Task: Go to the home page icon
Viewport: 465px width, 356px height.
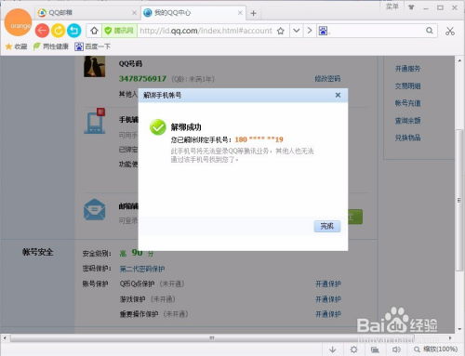Action: 94,31
